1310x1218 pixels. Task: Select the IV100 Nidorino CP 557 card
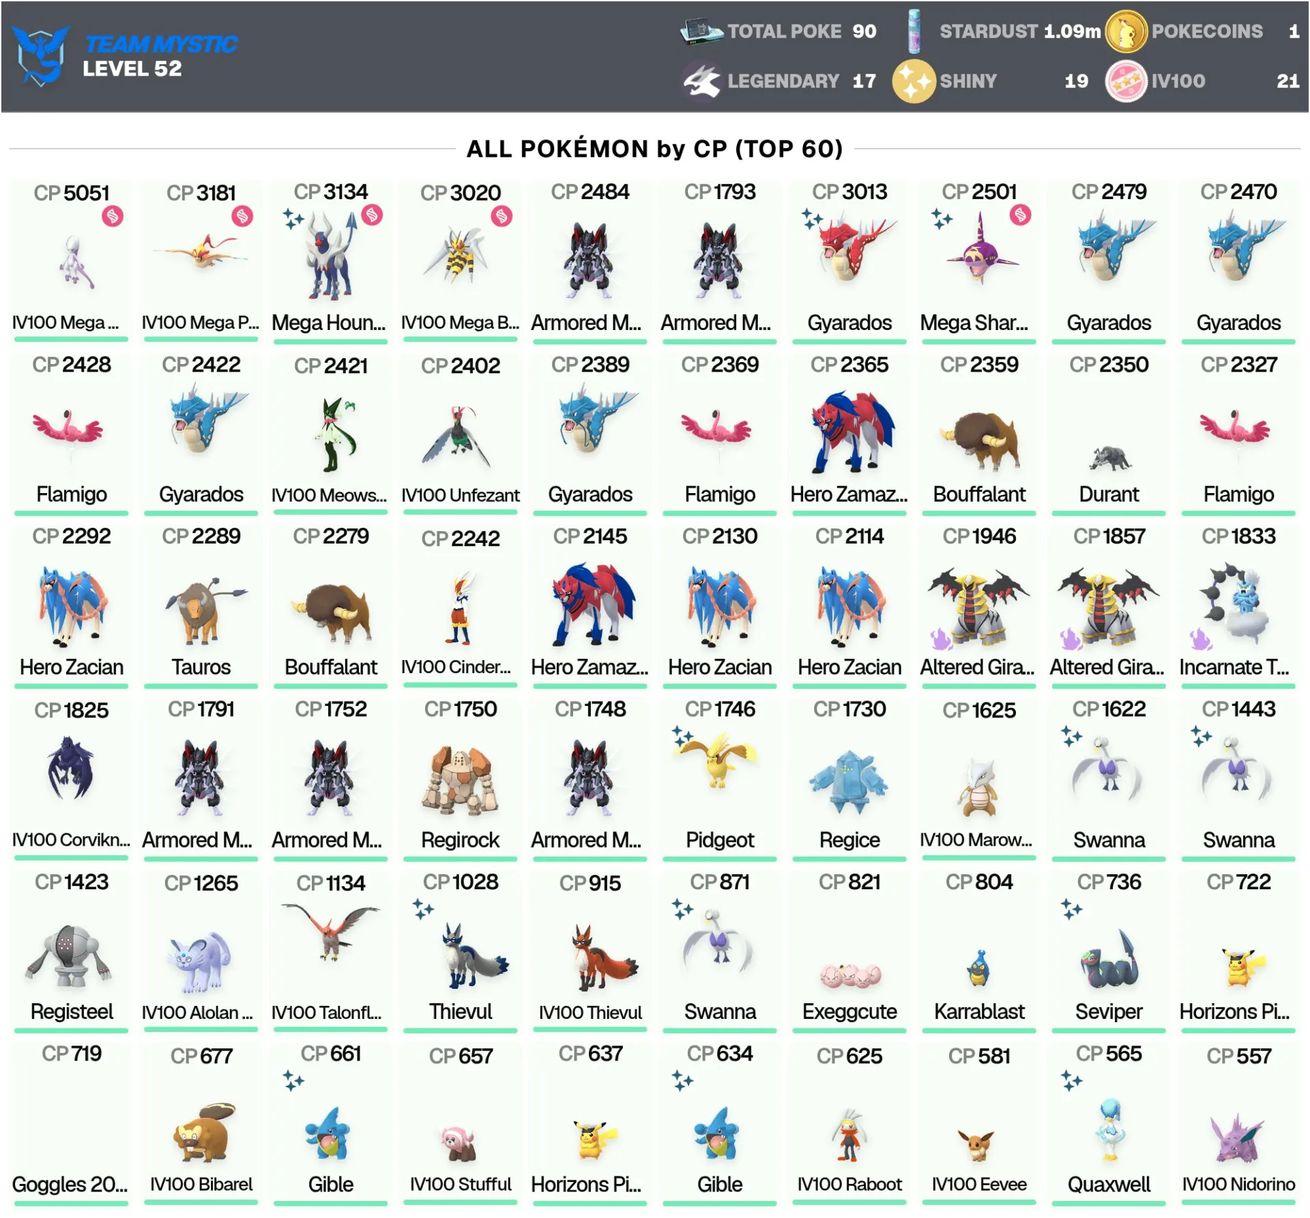(x=1238, y=1124)
